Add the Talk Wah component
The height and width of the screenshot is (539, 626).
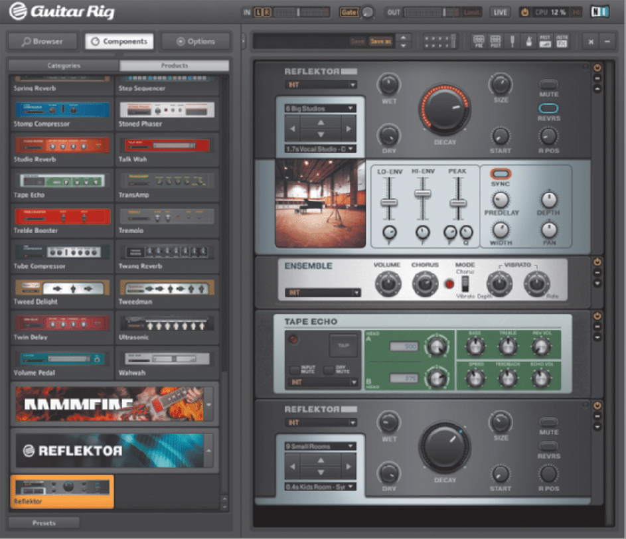pos(167,149)
